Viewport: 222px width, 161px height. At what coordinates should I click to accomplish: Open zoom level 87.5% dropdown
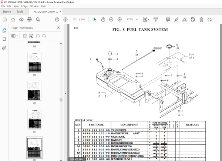[x=137, y=20]
